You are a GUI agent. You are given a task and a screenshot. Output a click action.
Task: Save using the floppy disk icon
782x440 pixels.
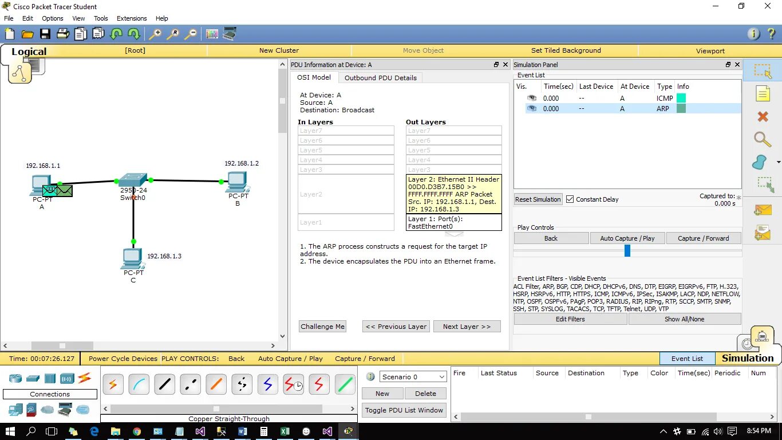(45, 34)
